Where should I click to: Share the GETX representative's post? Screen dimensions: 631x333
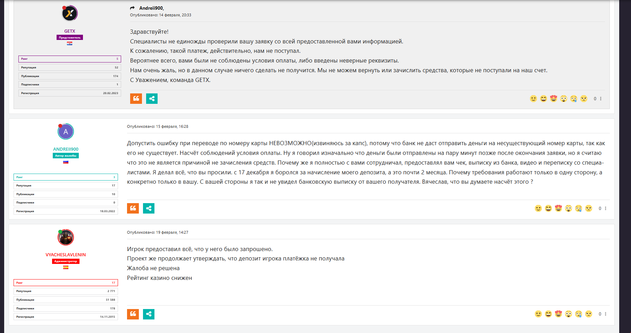152,99
